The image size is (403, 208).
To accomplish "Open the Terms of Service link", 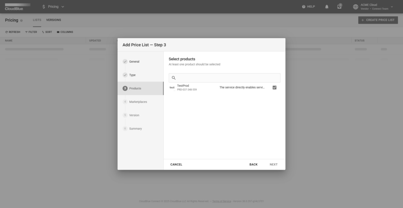I will 222,201.
